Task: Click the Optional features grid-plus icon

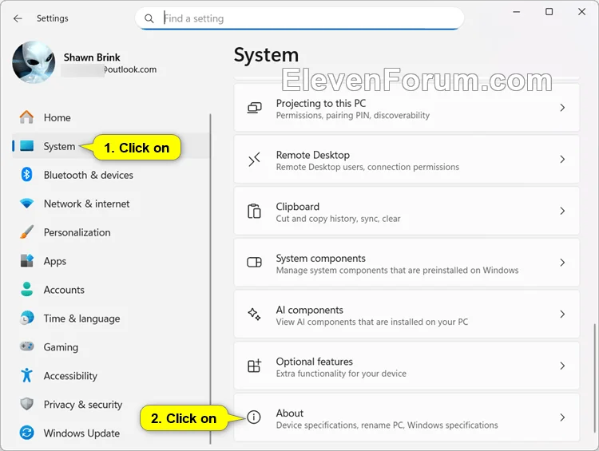Action: 255,366
